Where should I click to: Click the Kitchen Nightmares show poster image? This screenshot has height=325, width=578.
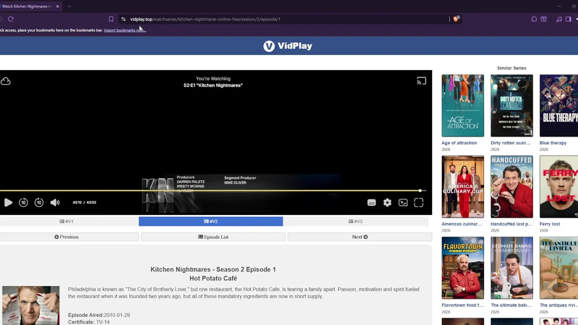pyautogui.click(x=31, y=305)
